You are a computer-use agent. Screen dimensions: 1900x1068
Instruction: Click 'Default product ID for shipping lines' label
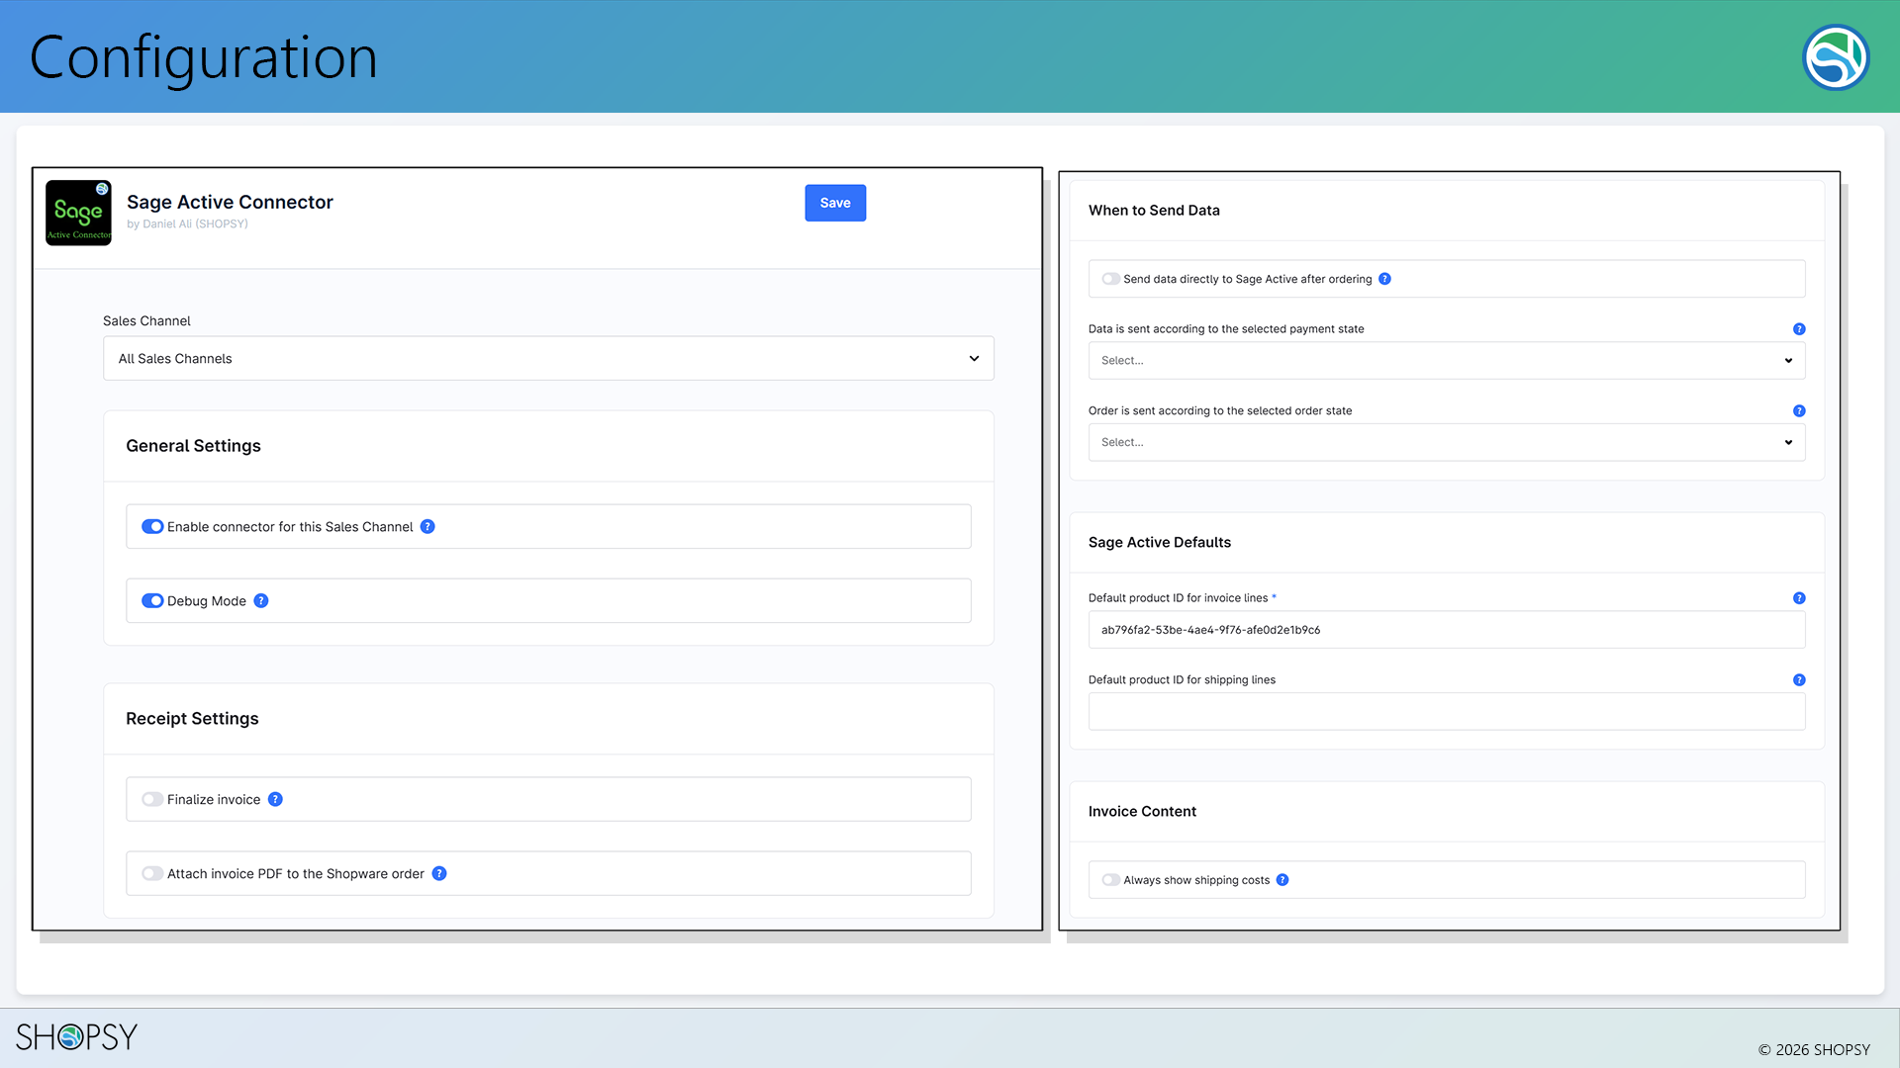point(1182,680)
